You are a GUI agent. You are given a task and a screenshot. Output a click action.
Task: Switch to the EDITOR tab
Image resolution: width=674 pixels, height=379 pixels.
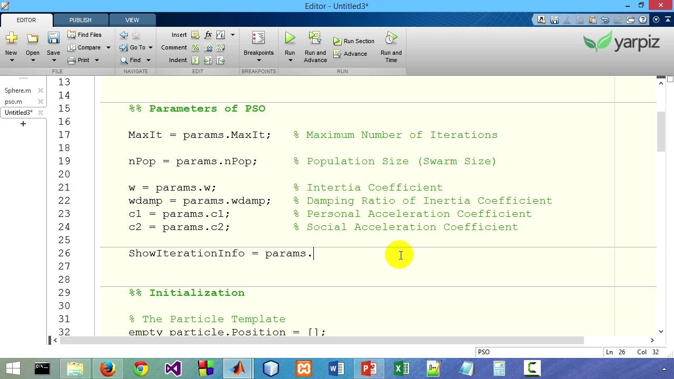coord(26,20)
